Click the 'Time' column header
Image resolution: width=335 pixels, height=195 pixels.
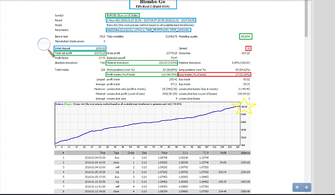click(x=102, y=153)
